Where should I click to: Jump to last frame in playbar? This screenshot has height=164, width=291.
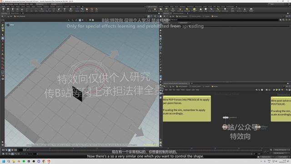click(x=15, y=150)
